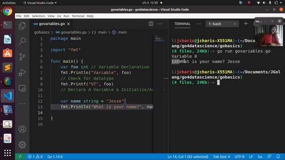Show Applications grid in the dock
The width and height of the screenshot is (285, 160).
[x=8, y=153]
